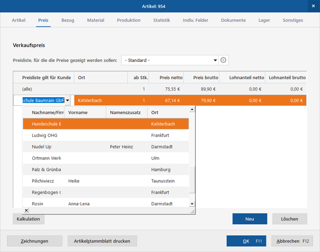Open the Bezug tab

click(x=68, y=20)
